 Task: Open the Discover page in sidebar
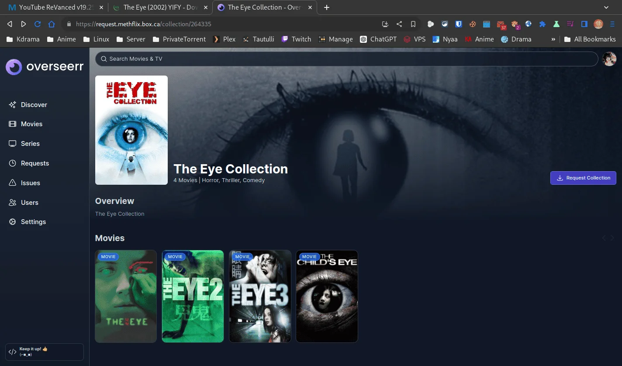click(x=28, y=105)
